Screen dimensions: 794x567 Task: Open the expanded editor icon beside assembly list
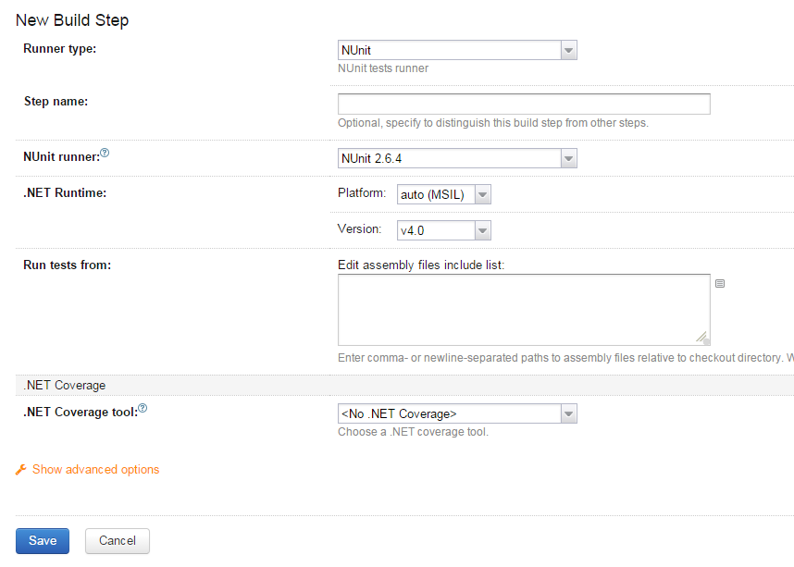720,283
